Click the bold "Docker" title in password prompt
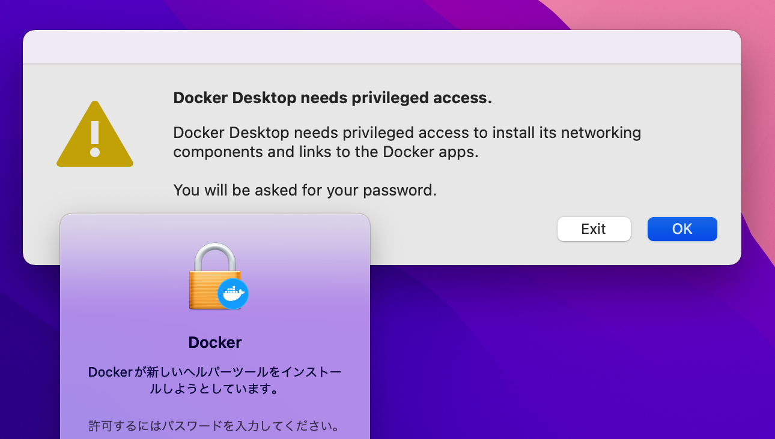Viewport: 775px width, 439px height. tap(215, 342)
